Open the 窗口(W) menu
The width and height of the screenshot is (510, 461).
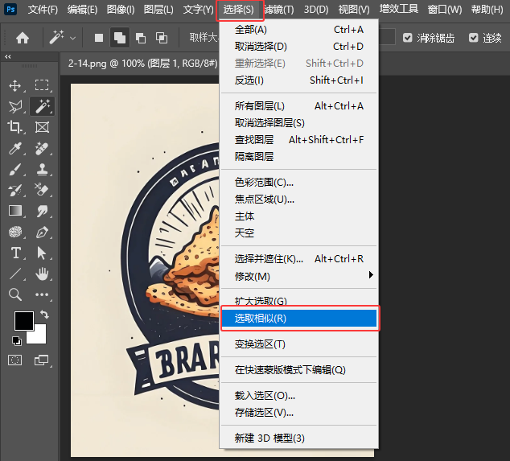pyautogui.click(x=445, y=10)
